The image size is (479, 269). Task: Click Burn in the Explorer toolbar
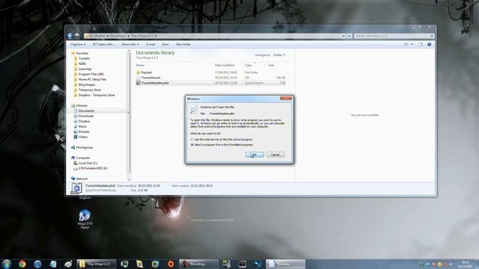165,44
